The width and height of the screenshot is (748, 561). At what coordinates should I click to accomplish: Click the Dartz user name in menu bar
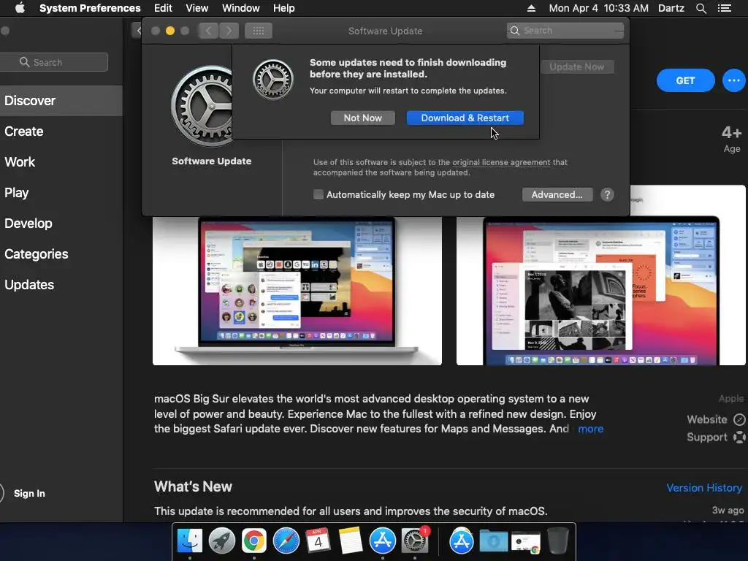671,8
